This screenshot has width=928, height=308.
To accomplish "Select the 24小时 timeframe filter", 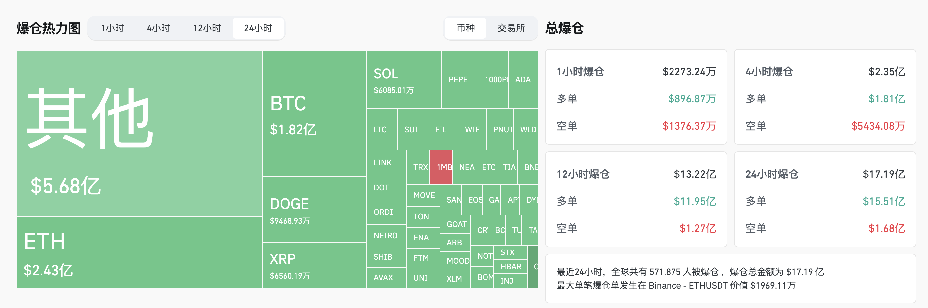I will 258,28.
